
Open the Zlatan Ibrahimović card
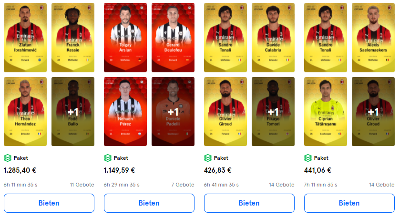(25, 38)
